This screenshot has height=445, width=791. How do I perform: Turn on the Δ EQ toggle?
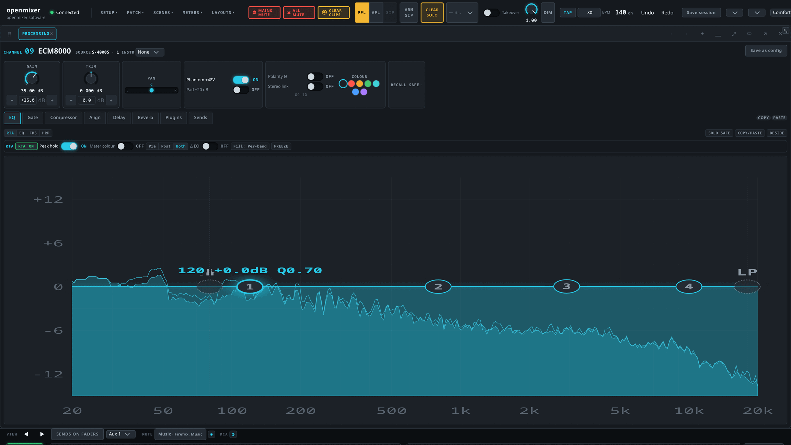click(210, 146)
